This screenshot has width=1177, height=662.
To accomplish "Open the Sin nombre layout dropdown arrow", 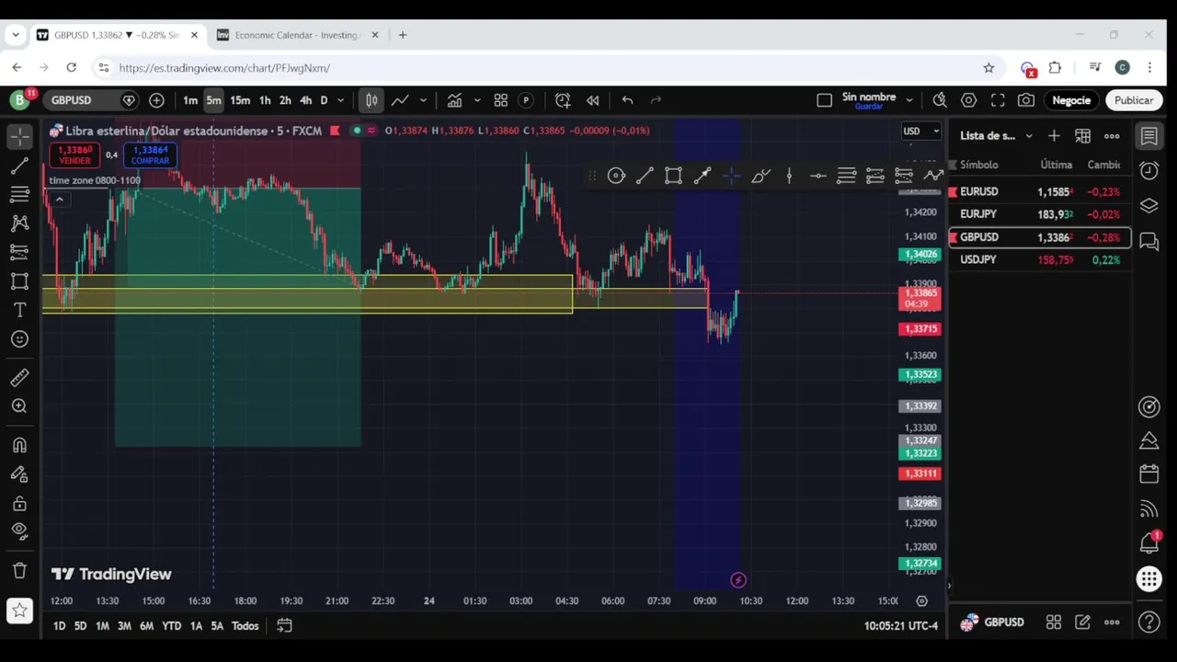I will click(x=909, y=100).
